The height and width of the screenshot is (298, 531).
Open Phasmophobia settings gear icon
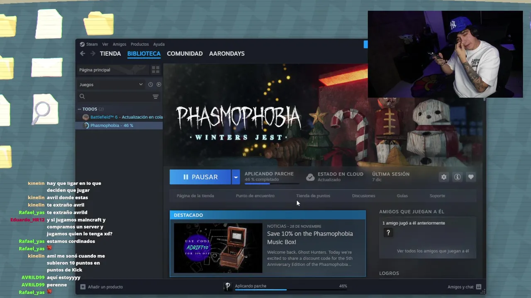444,177
